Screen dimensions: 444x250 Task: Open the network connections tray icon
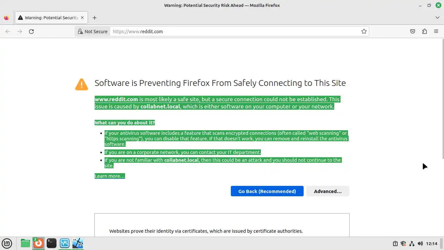(412, 243)
